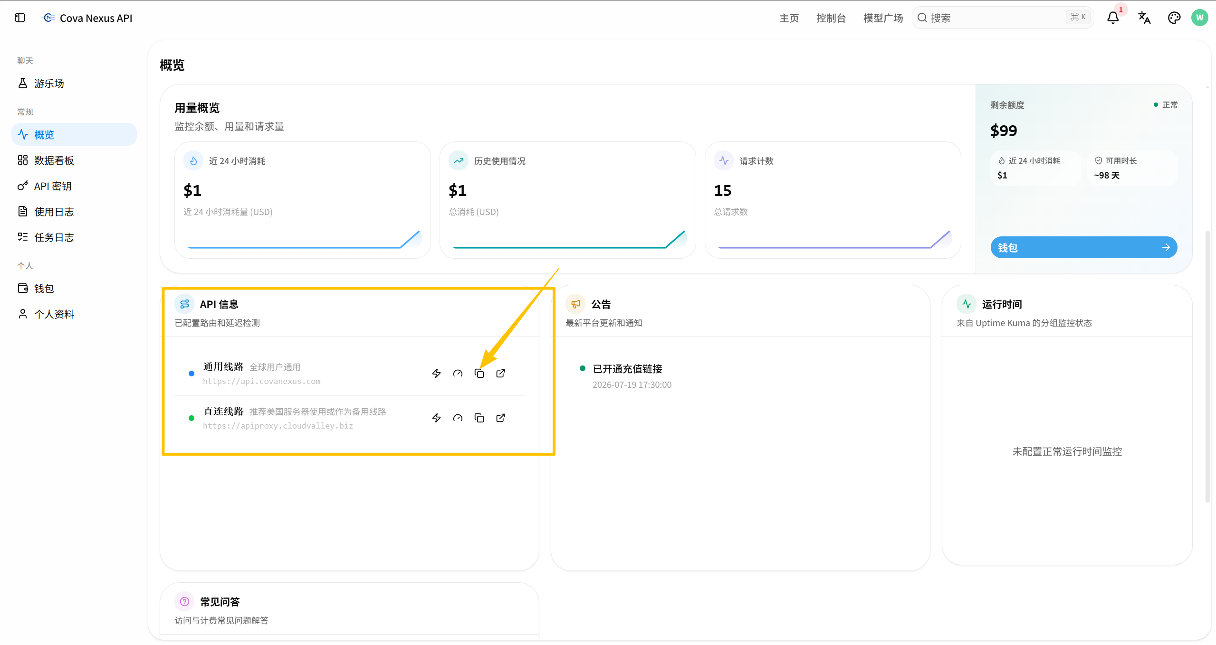
Task: Open the notifications bell
Action: [x=1112, y=18]
